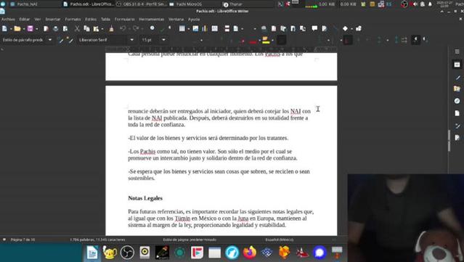
Task: Expand the paste special arrow
Action: [102, 29]
